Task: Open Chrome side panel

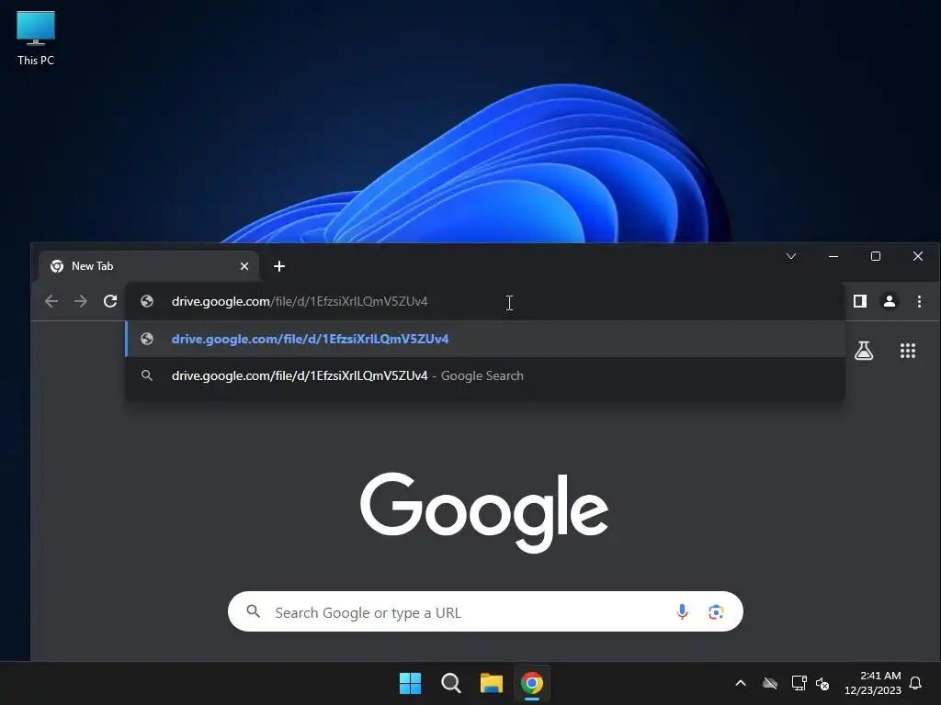Action: tap(860, 301)
